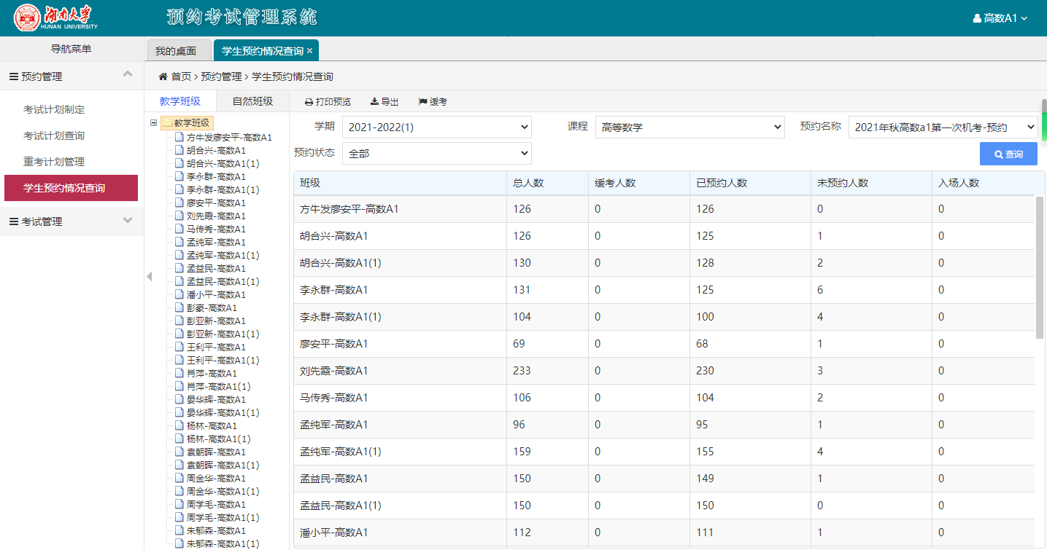This screenshot has height=550, width=1047.
Task: Switch to the 自然班级 tab
Action: point(252,101)
